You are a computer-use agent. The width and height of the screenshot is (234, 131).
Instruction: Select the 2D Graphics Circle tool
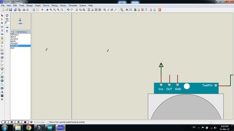(x=2, y=81)
